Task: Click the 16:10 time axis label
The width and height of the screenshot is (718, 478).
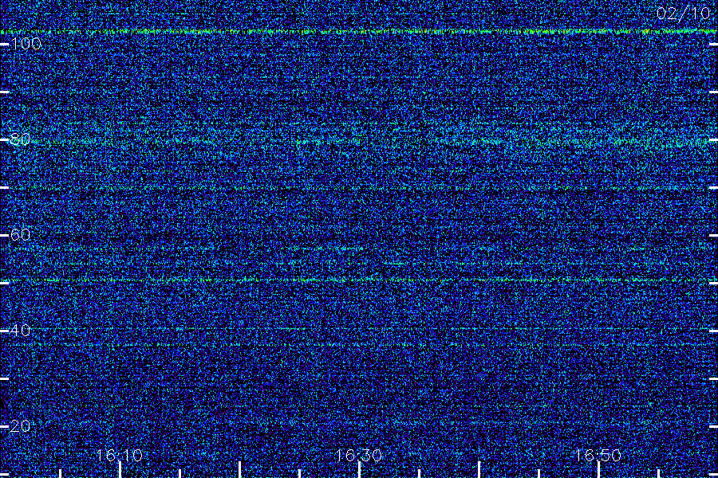Action: click(x=120, y=455)
